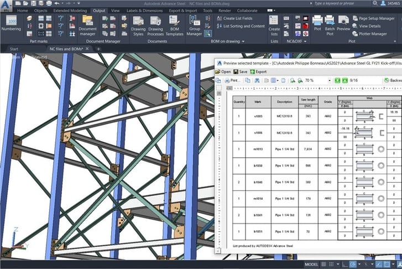
Task: Select the 7,934 saw length cell
Action: tap(308, 149)
